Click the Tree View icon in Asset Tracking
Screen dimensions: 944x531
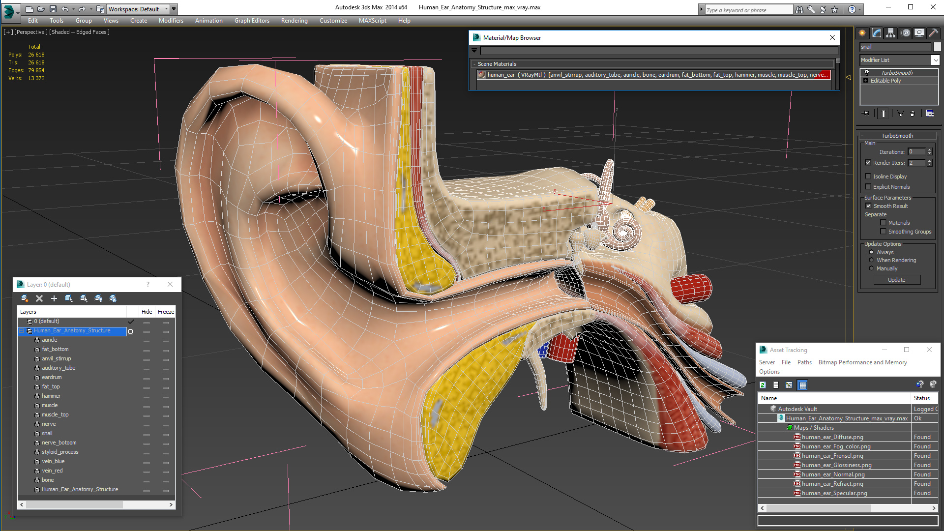789,385
